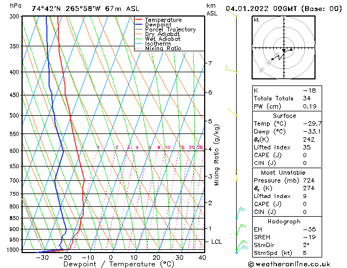Select the Mixing Ratio legend label
This screenshot has width=347, height=268.
tap(163, 49)
